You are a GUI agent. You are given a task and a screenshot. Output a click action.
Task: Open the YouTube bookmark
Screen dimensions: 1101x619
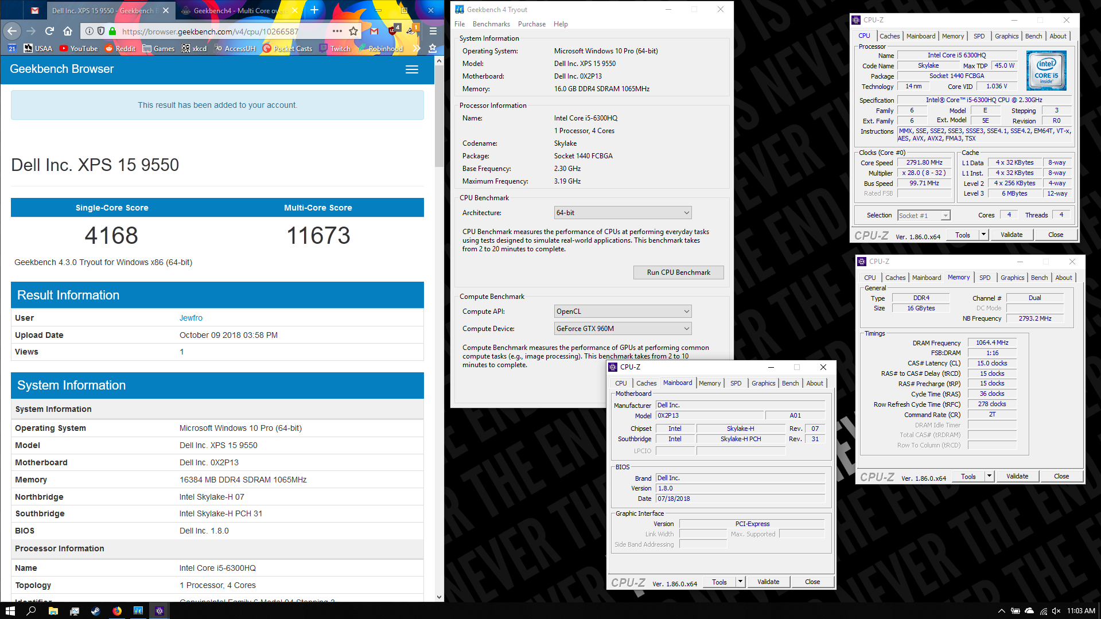79,49
